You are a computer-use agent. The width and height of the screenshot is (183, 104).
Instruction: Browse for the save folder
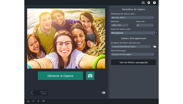click(155, 46)
